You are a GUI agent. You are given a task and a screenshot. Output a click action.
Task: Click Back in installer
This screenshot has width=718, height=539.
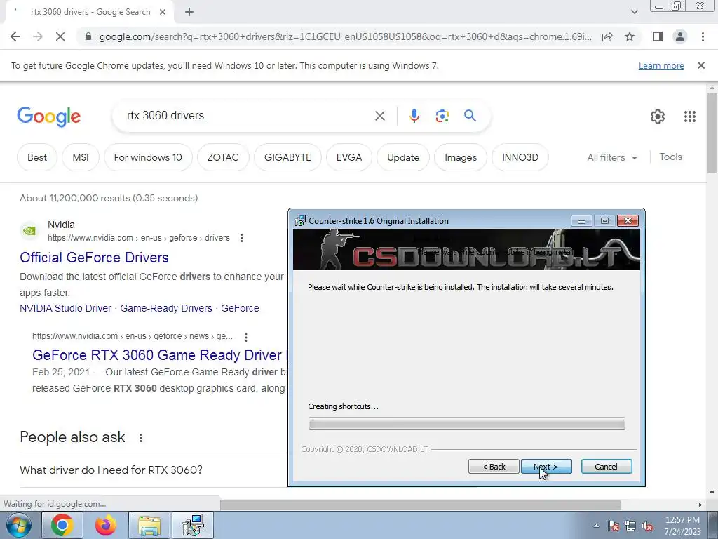coord(494,467)
